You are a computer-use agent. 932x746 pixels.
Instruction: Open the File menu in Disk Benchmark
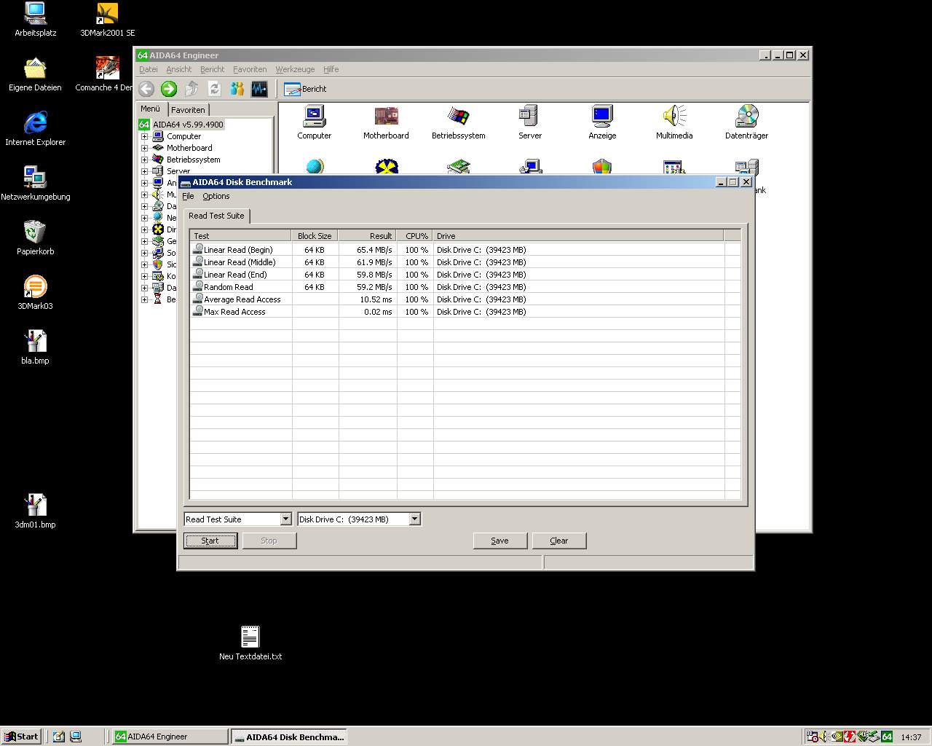(x=188, y=196)
